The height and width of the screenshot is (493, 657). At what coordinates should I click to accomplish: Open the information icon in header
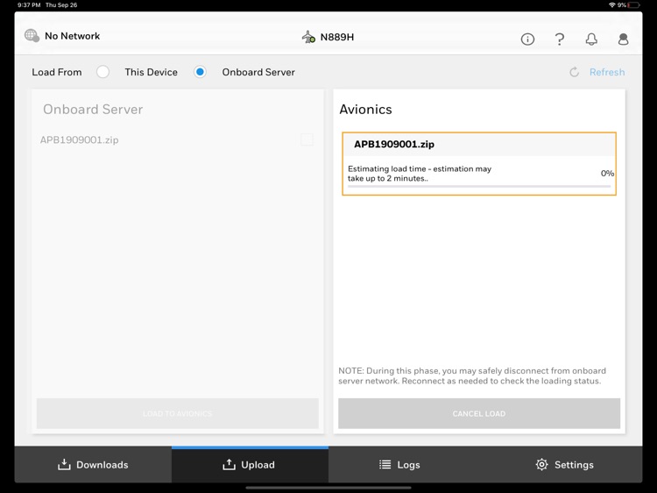click(x=527, y=39)
